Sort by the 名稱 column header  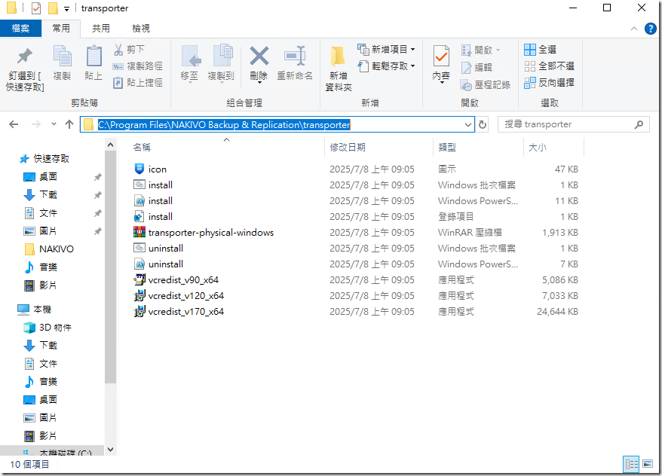[x=142, y=147]
